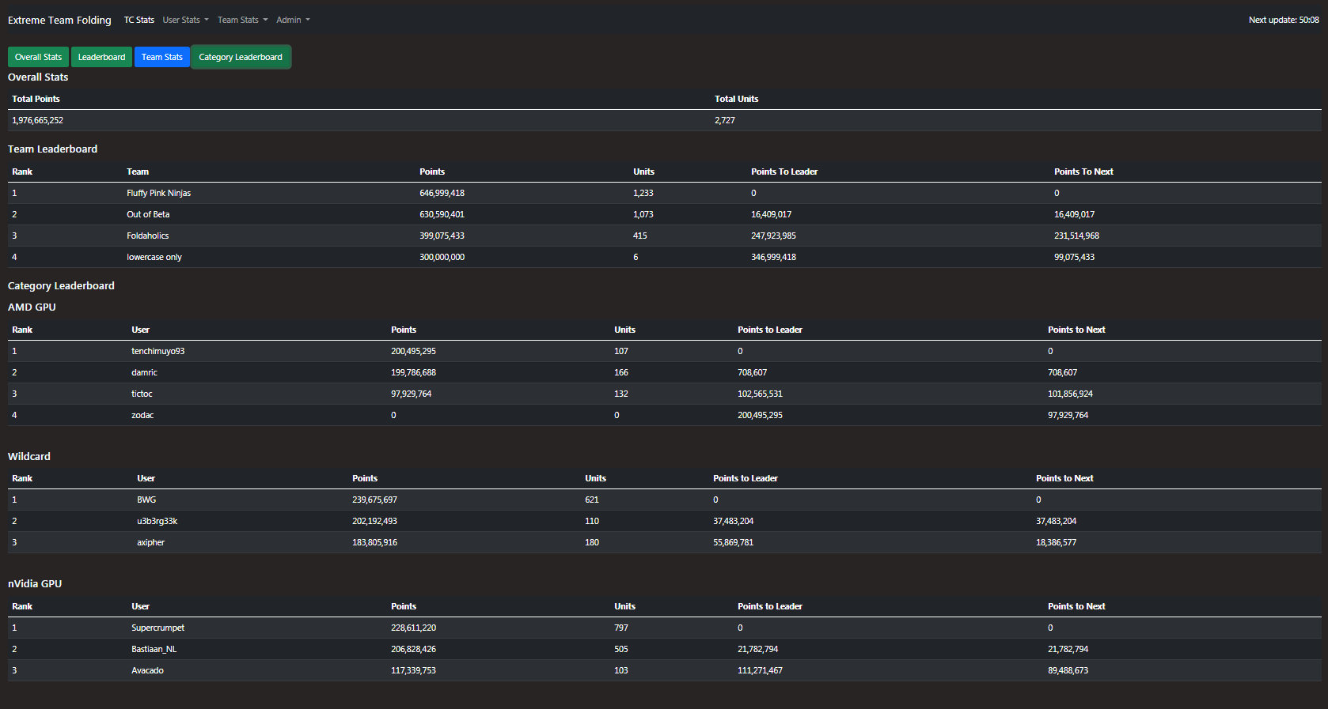
Task: Select total points value 1,976,665,252
Action: (37, 120)
